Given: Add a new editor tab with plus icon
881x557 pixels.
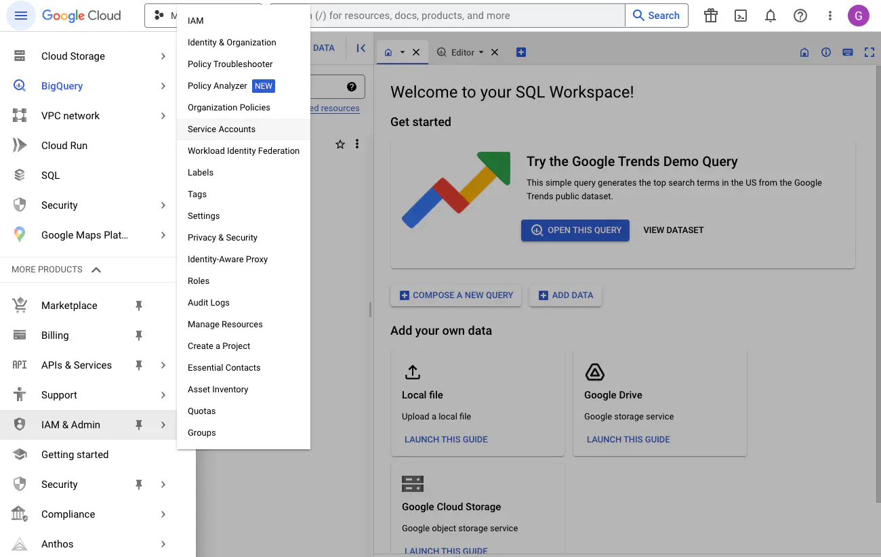Looking at the screenshot, I should click(x=520, y=52).
